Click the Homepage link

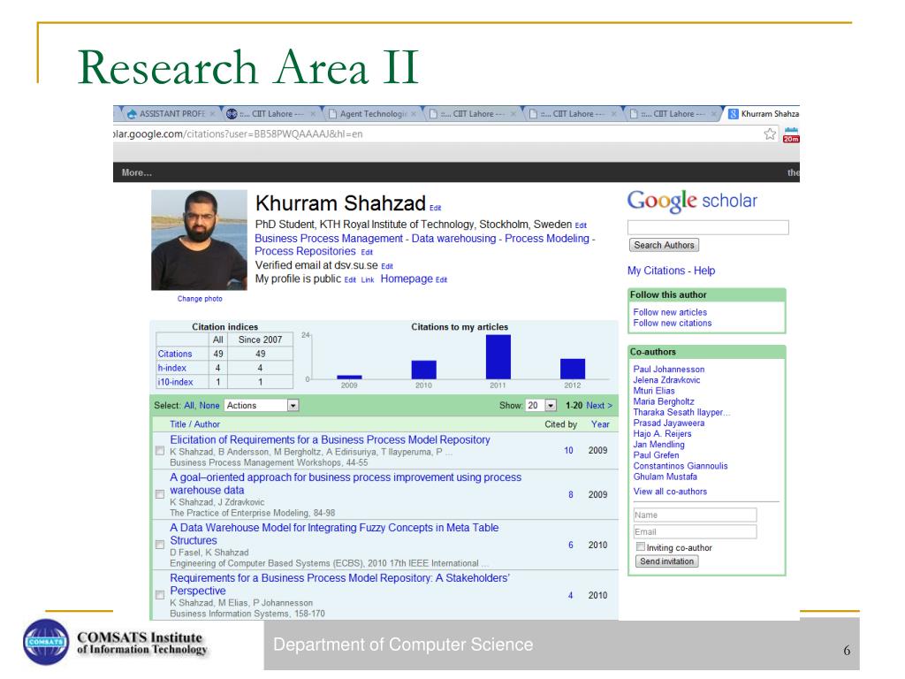tap(407, 278)
